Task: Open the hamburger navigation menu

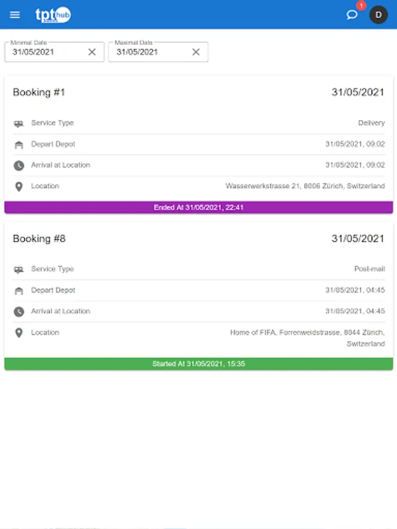Action: tap(15, 15)
